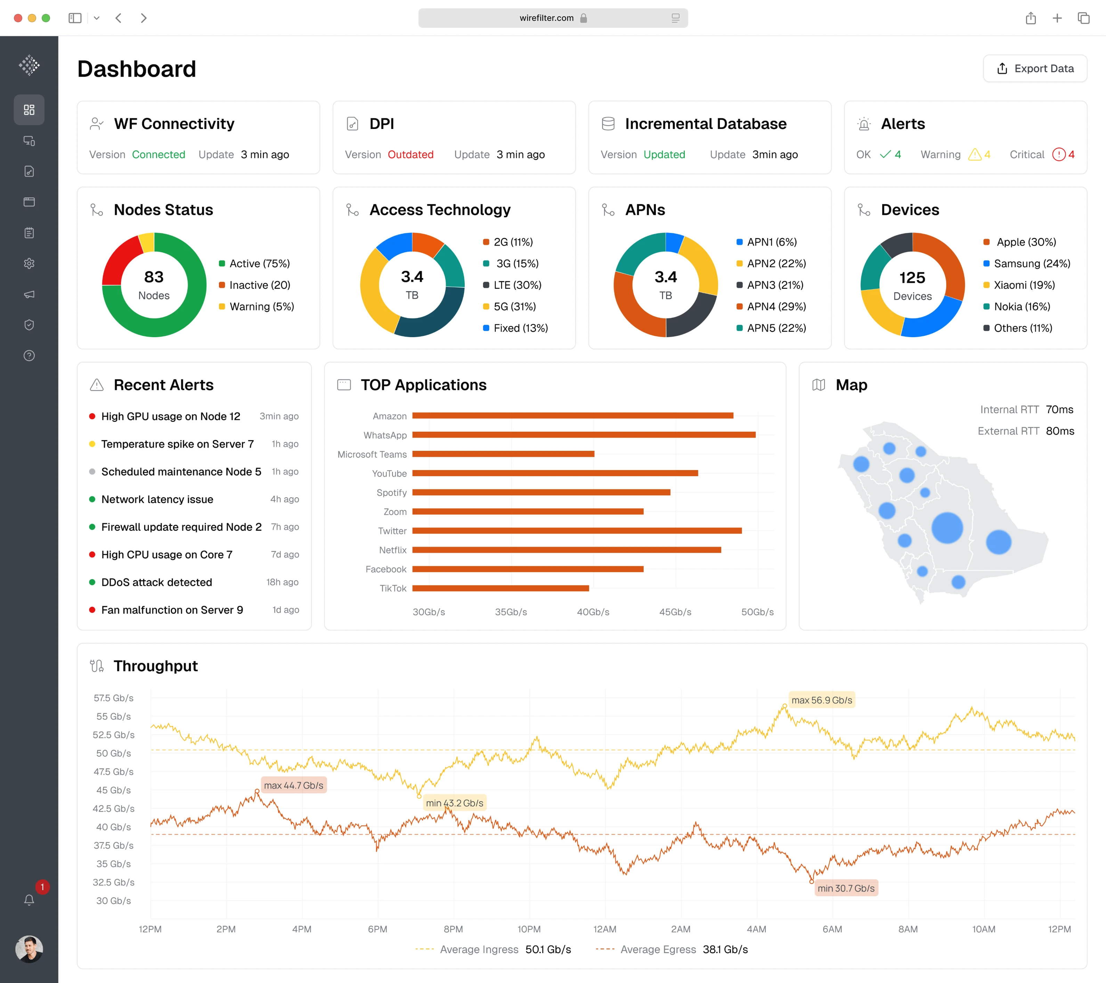
Task: Select the Samsung (24%) blue legend swatch
Action: coord(986,263)
